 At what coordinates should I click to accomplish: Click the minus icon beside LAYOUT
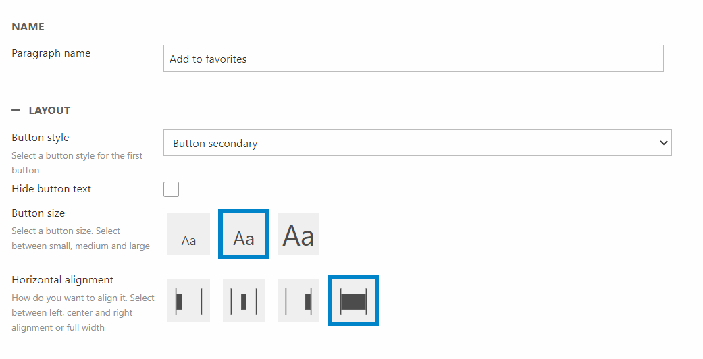tap(16, 110)
